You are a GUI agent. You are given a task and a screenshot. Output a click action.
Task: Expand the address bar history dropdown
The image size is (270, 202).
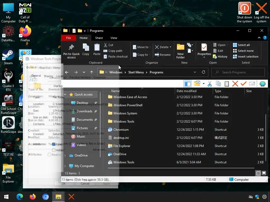pyautogui.click(x=195, y=72)
